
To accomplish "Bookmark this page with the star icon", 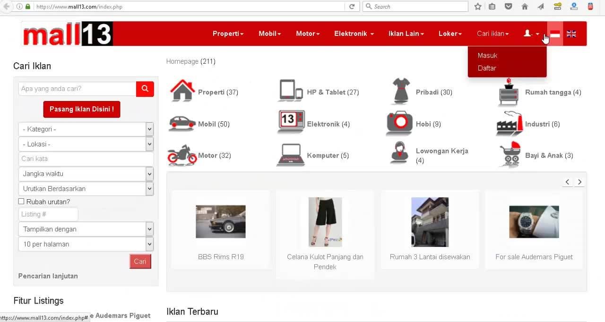I will [x=478, y=7].
